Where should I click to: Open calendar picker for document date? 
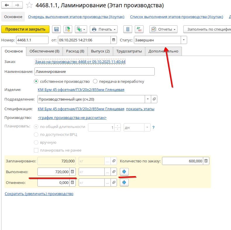point(113,40)
